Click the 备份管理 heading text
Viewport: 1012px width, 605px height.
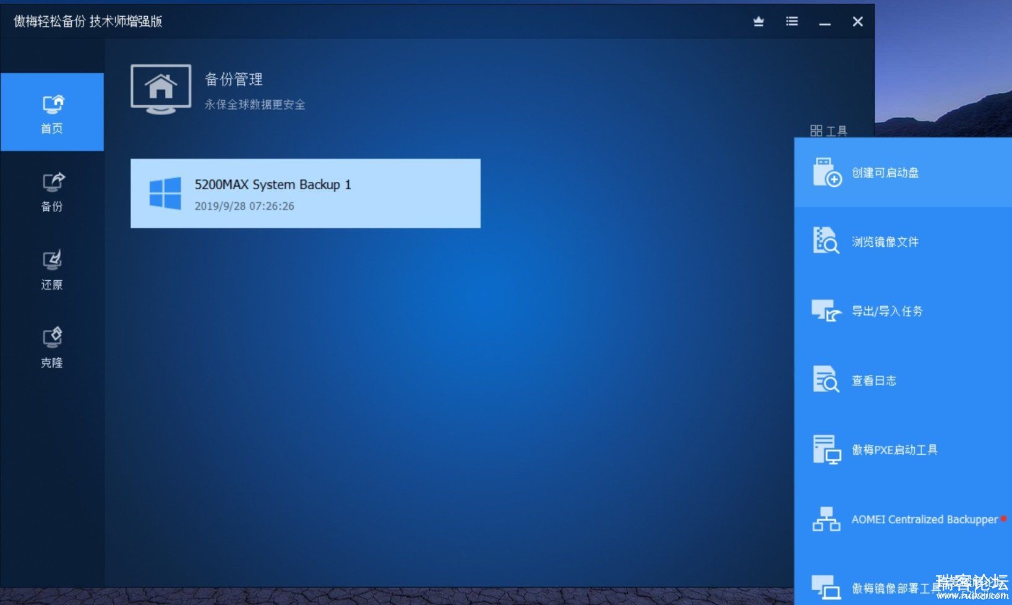(234, 79)
